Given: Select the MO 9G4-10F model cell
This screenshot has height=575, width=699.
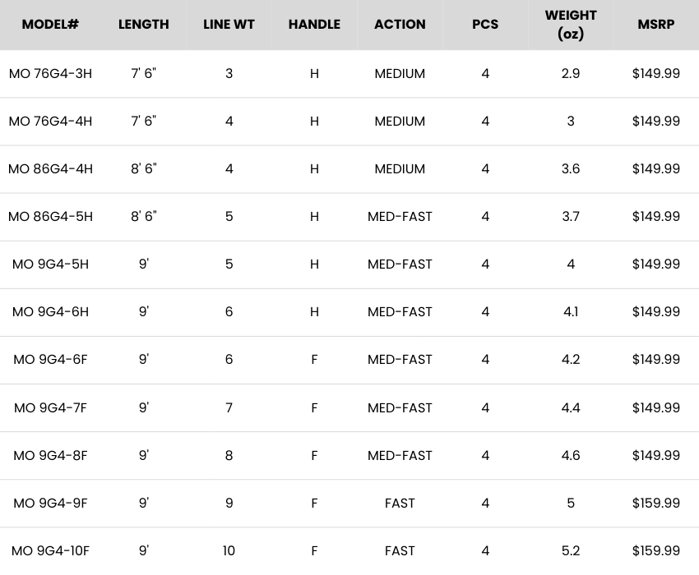Looking at the screenshot, I should point(50,551).
